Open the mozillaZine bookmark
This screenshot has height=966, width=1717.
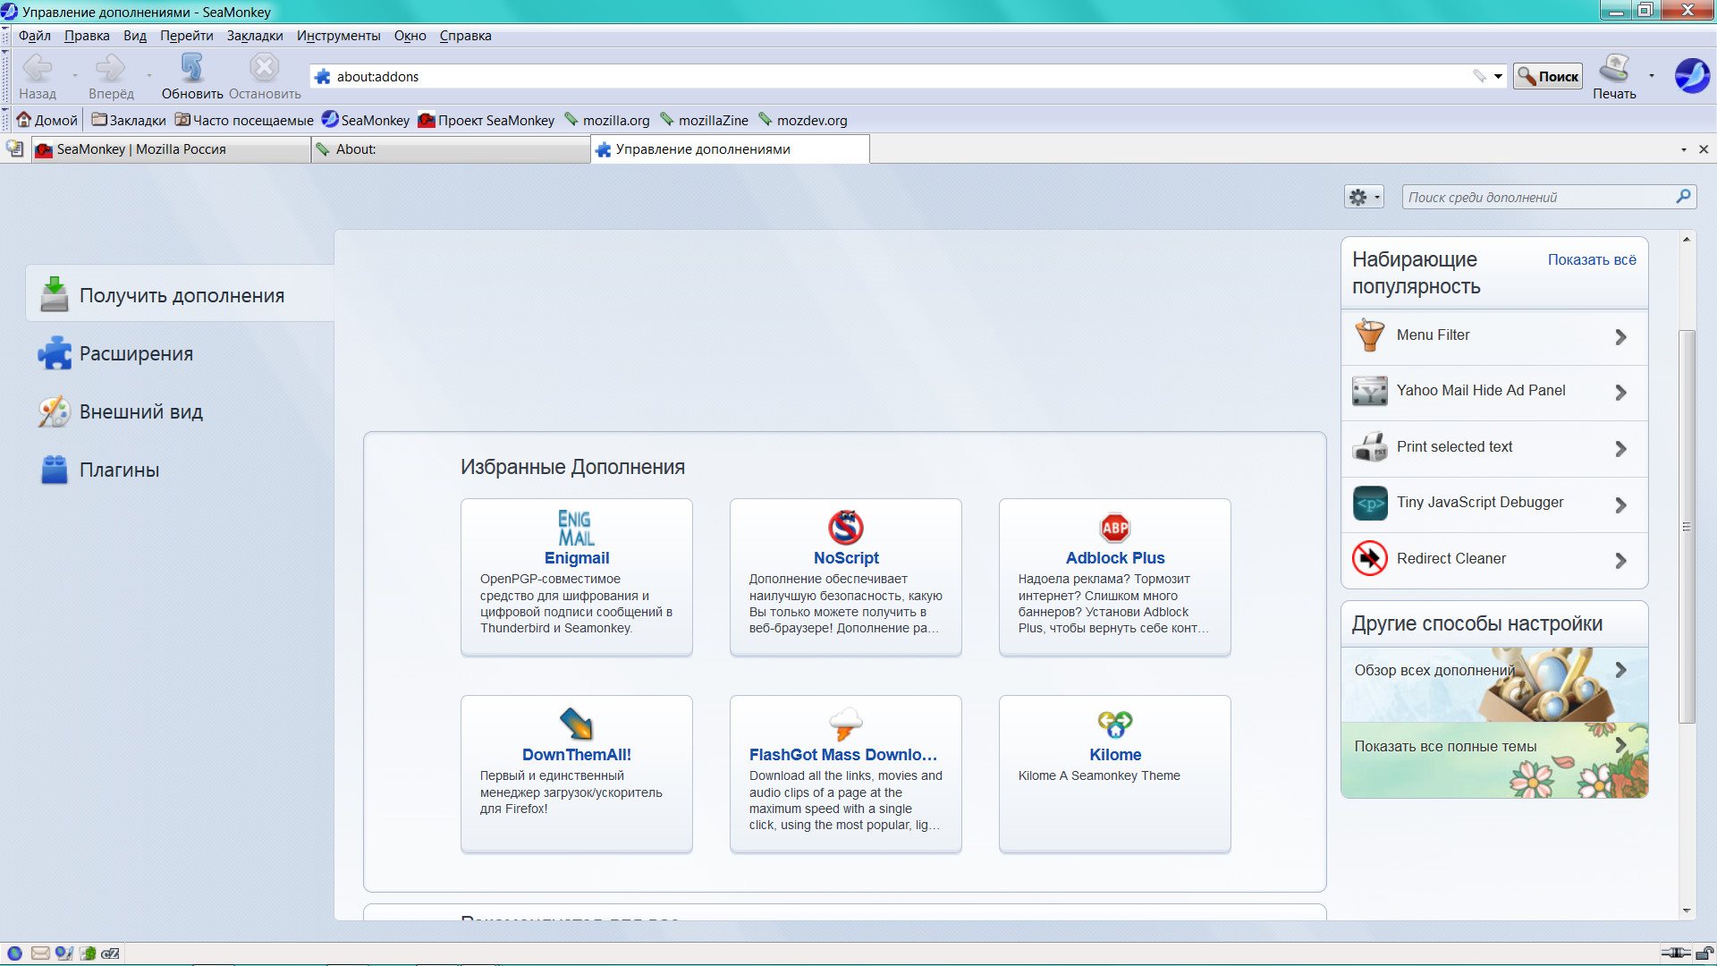tap(704, 120)
